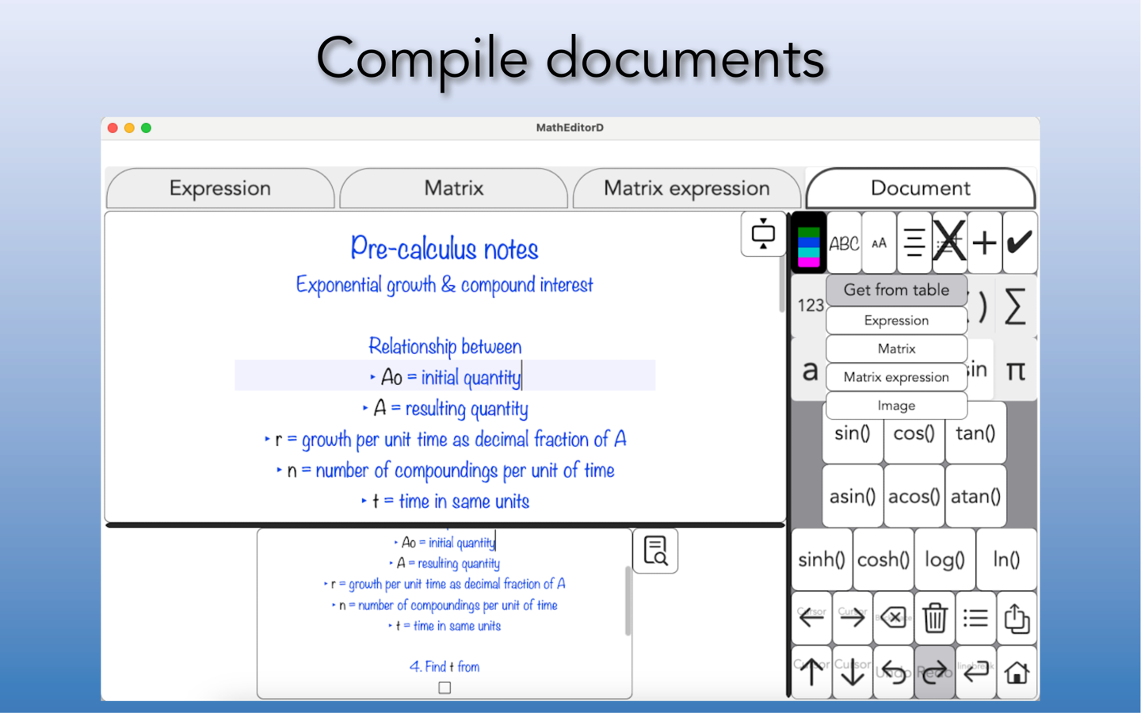This screenshot has height=713, width=1141.
Task: Choose Get from table menu header
Action: tap(896, 290)
